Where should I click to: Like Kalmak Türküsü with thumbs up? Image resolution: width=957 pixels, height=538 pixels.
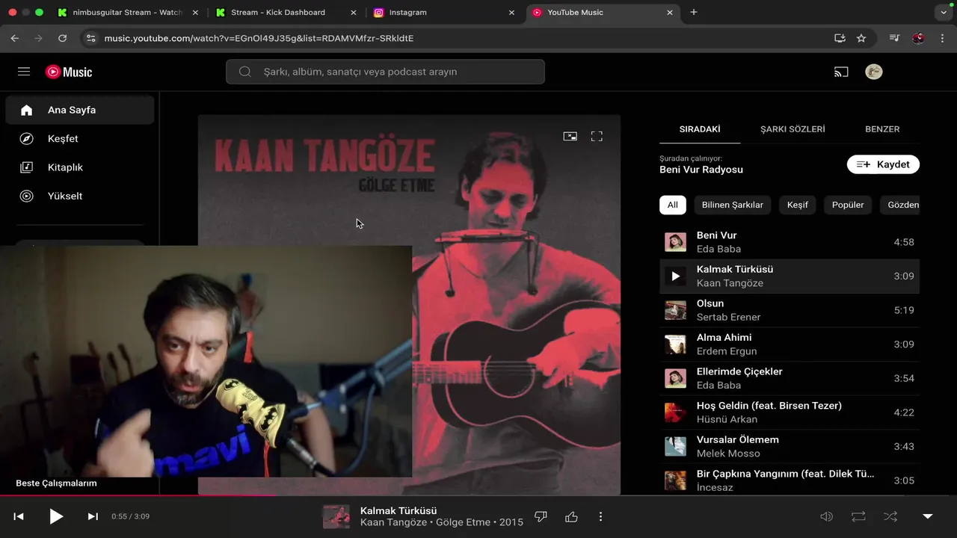pos(572,516)
